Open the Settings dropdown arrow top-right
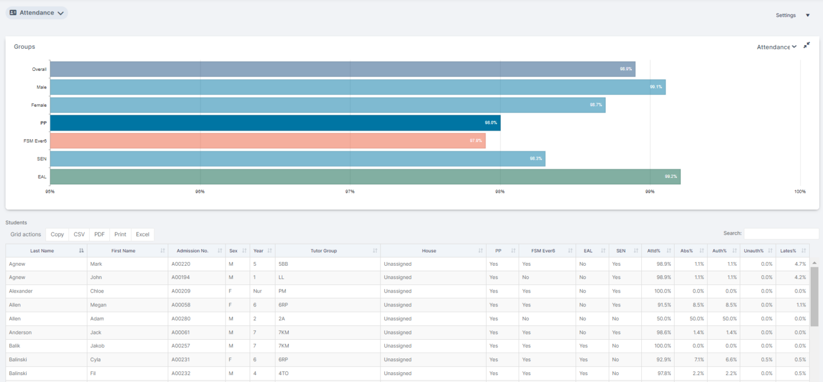 tap(807, 15)
